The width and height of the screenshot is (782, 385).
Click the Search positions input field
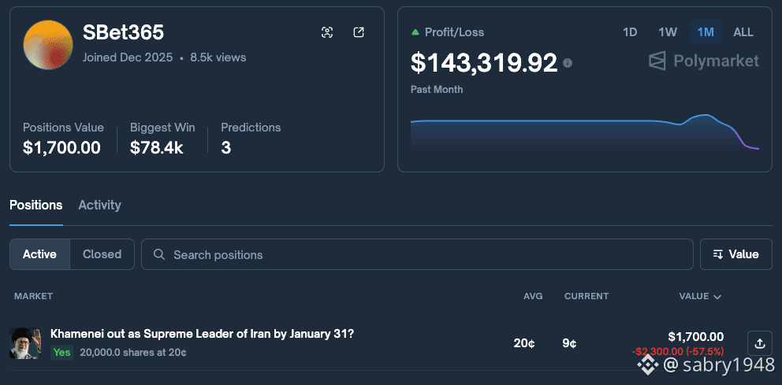(x=426, y=255)
